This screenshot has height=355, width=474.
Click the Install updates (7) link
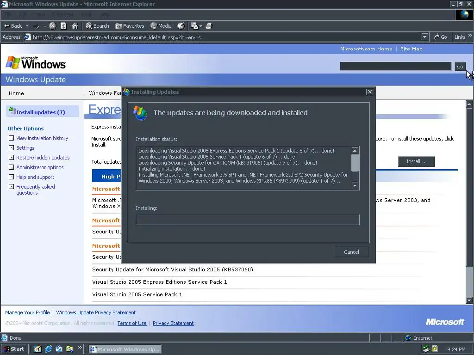coord(41,112)
